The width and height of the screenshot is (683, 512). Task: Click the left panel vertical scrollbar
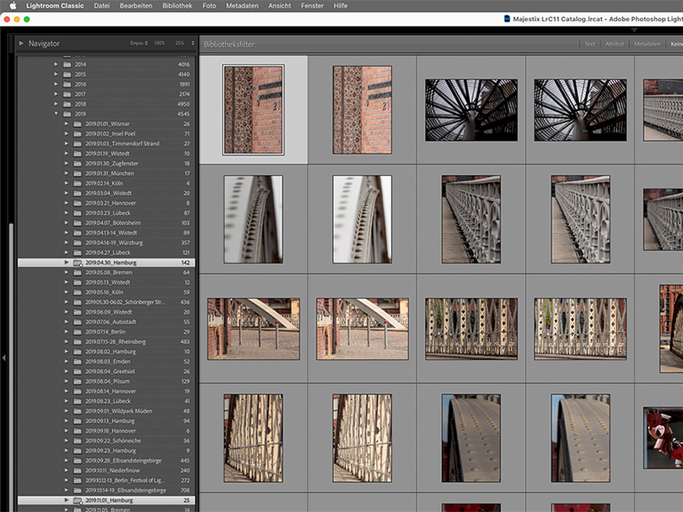[x=11, y=367]
